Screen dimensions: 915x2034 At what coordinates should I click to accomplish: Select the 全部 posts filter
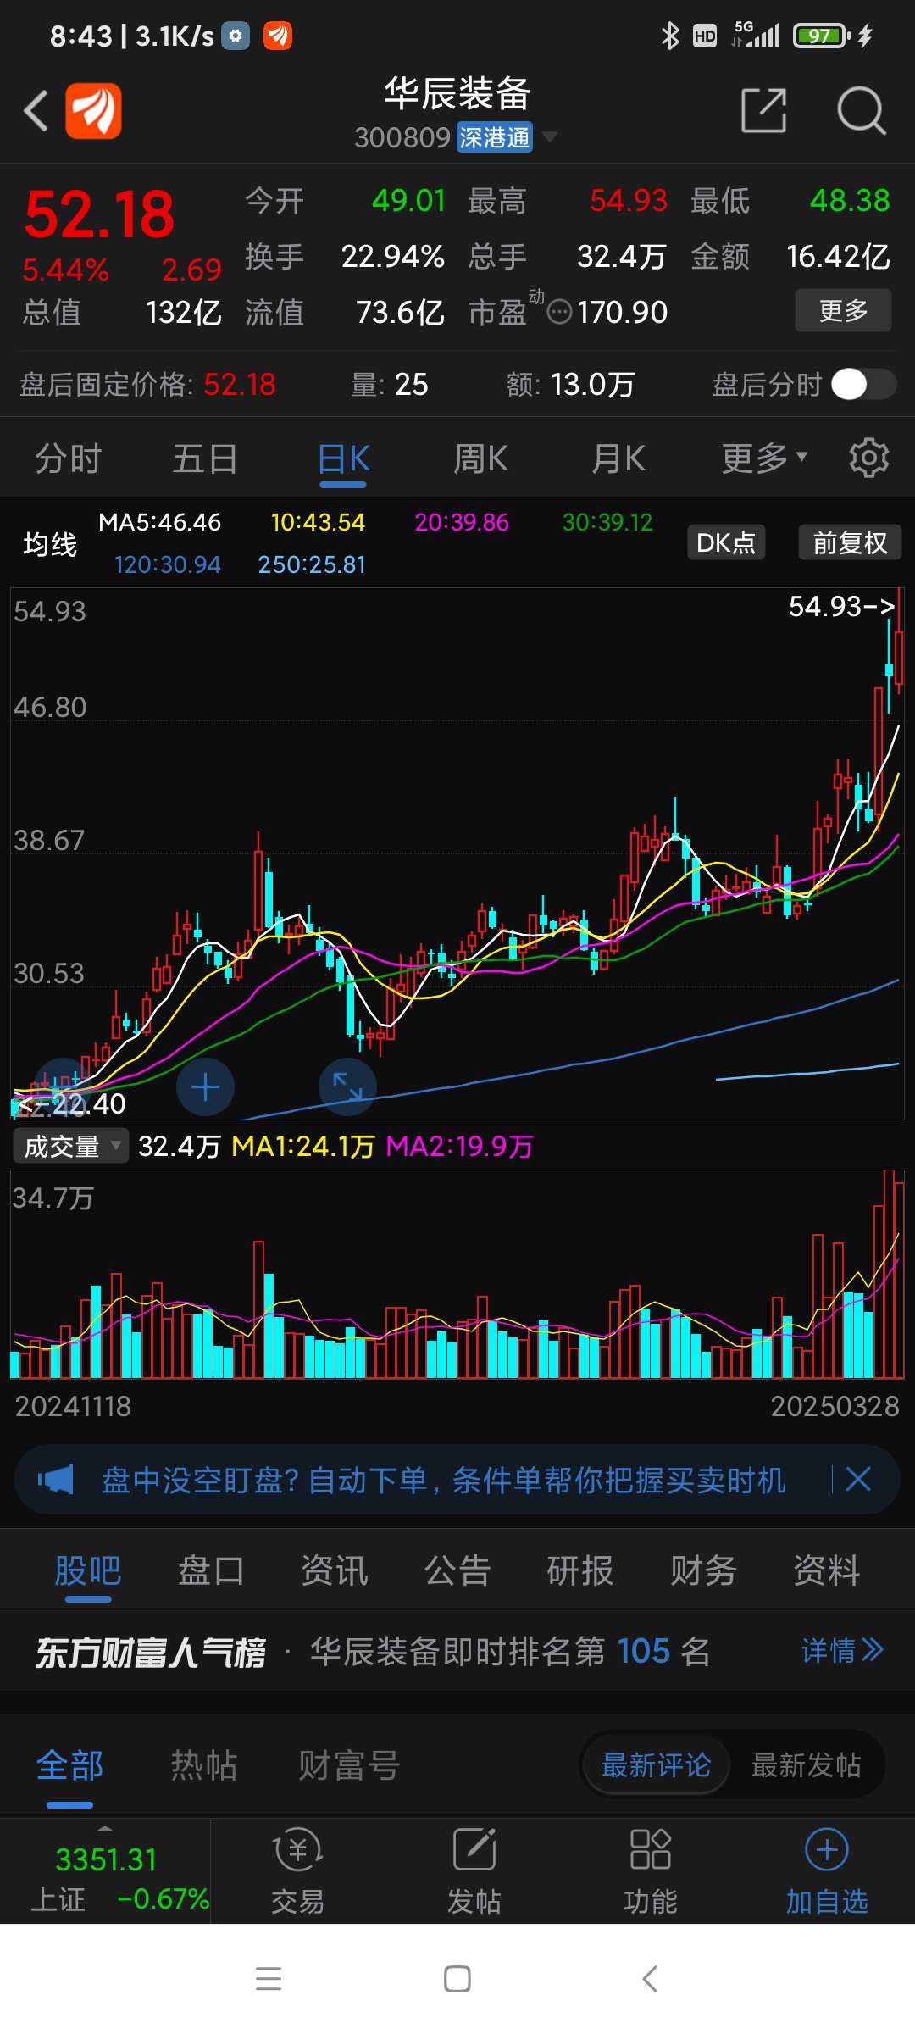tap(69, 1765)
